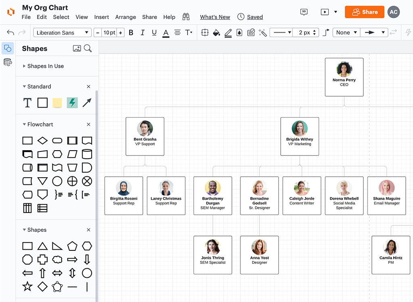The height and width of the screenshot is (302, 413).
Task: Click the 10 pt font size field
Action: coord(109,33)
